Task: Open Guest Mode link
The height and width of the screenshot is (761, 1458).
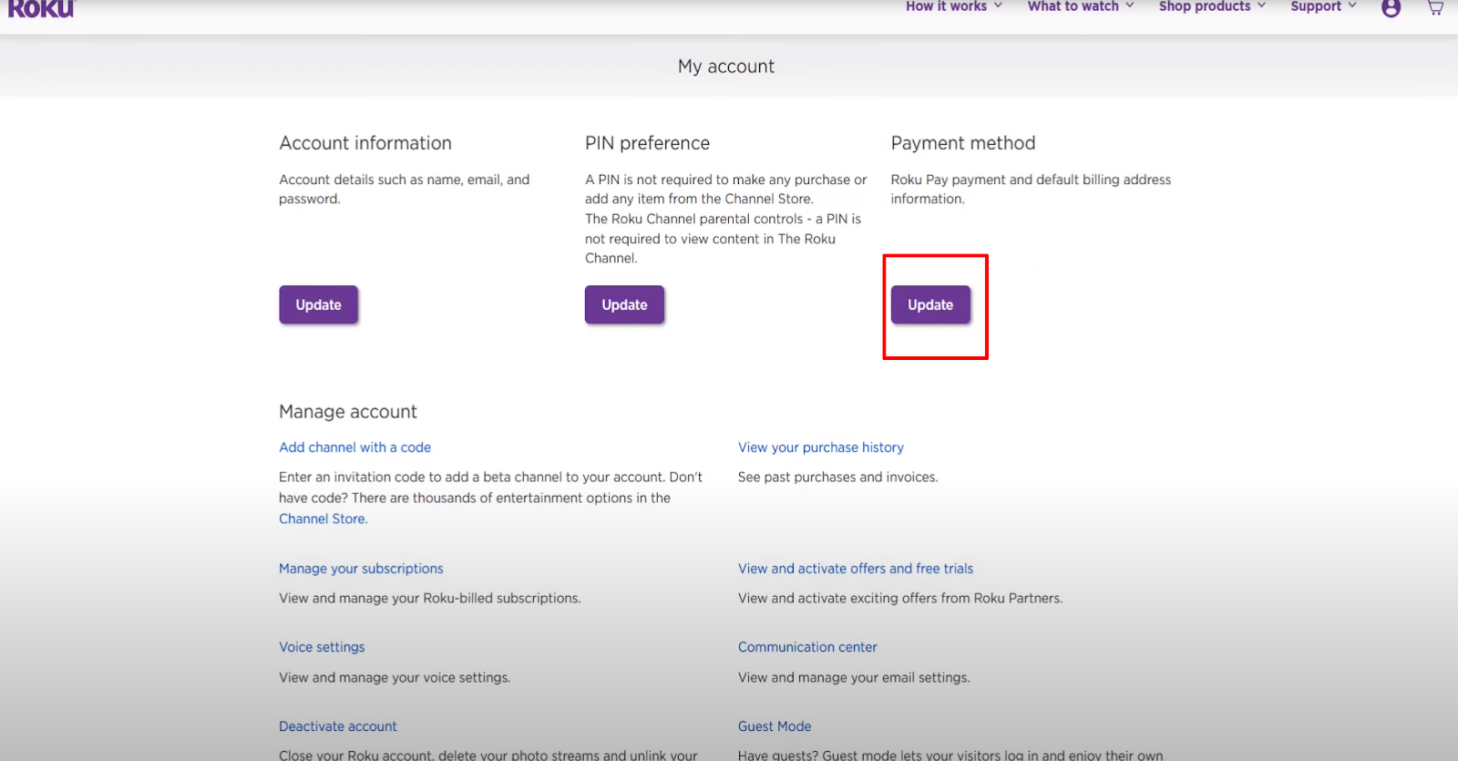Action: [775, 726]
